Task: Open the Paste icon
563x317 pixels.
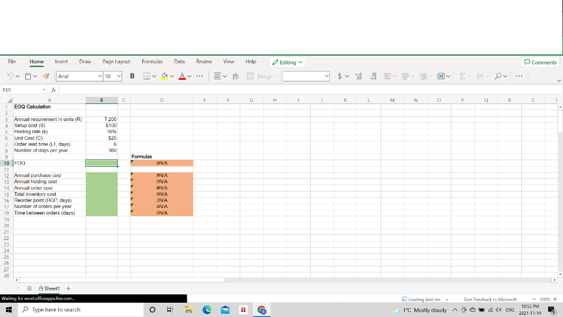Action: pos(29,76)
